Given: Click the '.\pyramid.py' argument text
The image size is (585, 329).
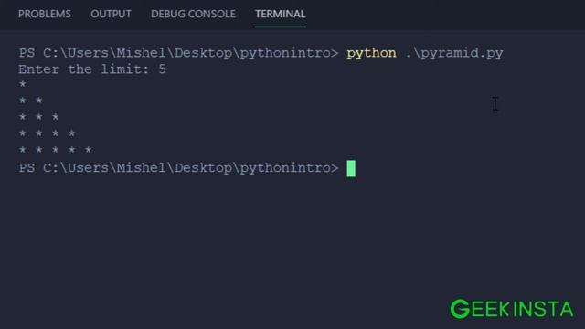Looking at the screenshot, I should 454,53.
